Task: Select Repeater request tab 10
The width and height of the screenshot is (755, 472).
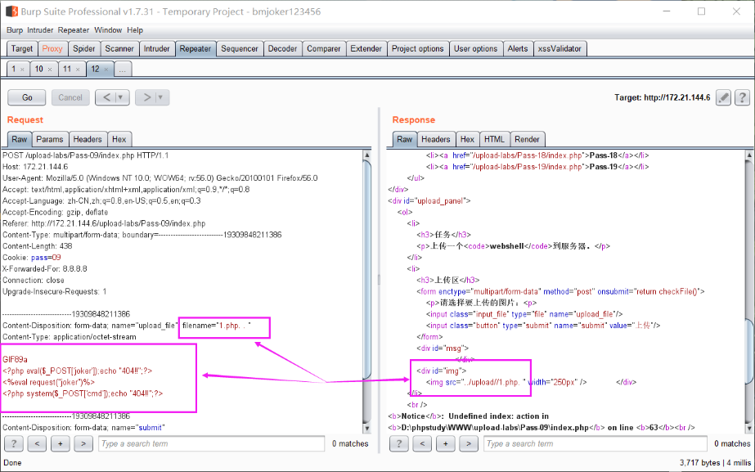Action: [39, 69]
